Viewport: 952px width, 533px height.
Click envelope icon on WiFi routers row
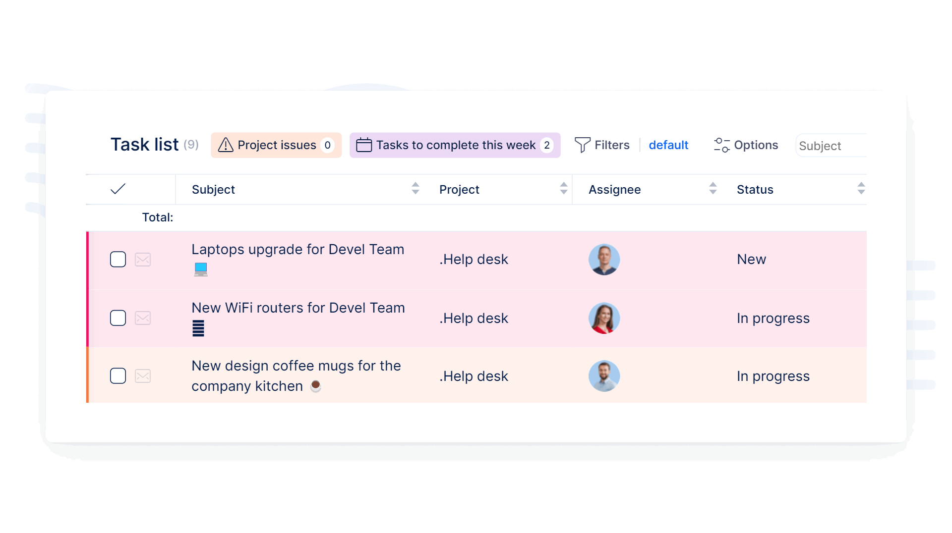tap(143, 318)
